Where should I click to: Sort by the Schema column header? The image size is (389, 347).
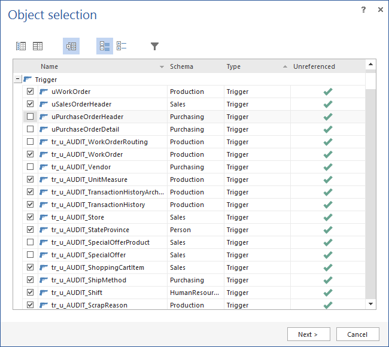[x=181, y=66]
